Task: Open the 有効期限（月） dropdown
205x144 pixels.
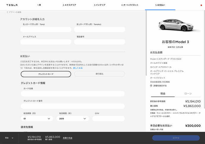Action: 37,119
